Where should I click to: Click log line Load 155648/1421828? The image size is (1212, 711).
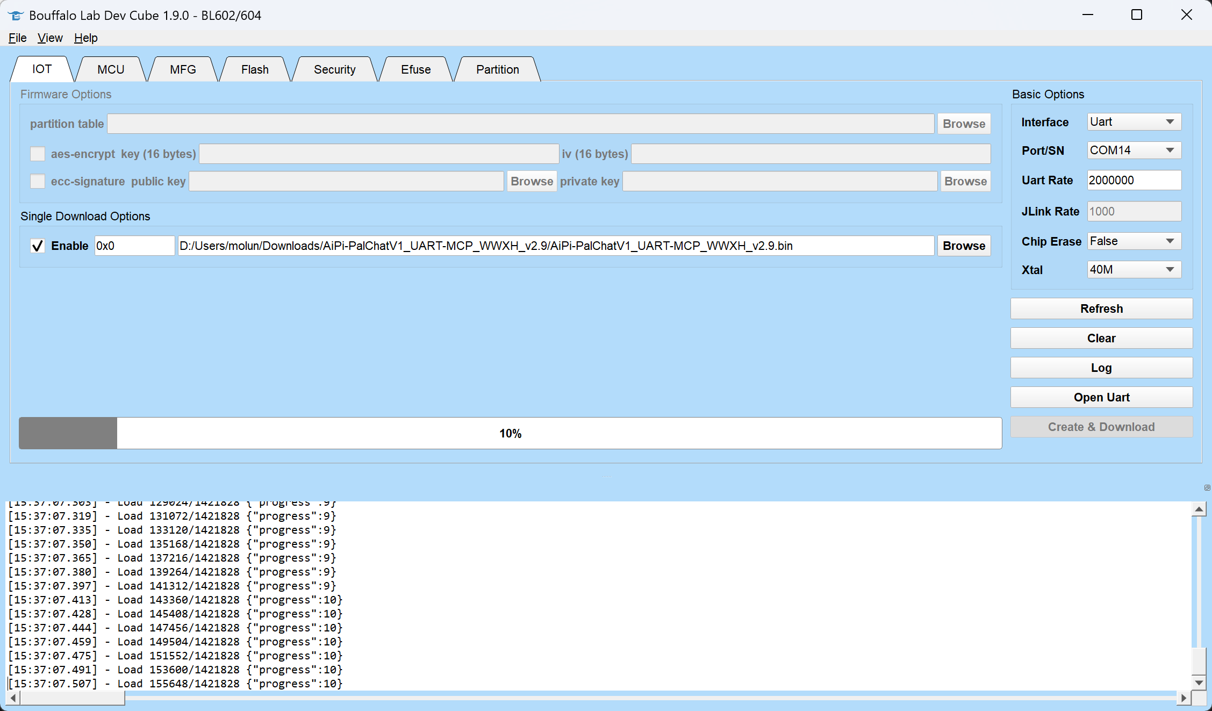[x=175, y=684]
